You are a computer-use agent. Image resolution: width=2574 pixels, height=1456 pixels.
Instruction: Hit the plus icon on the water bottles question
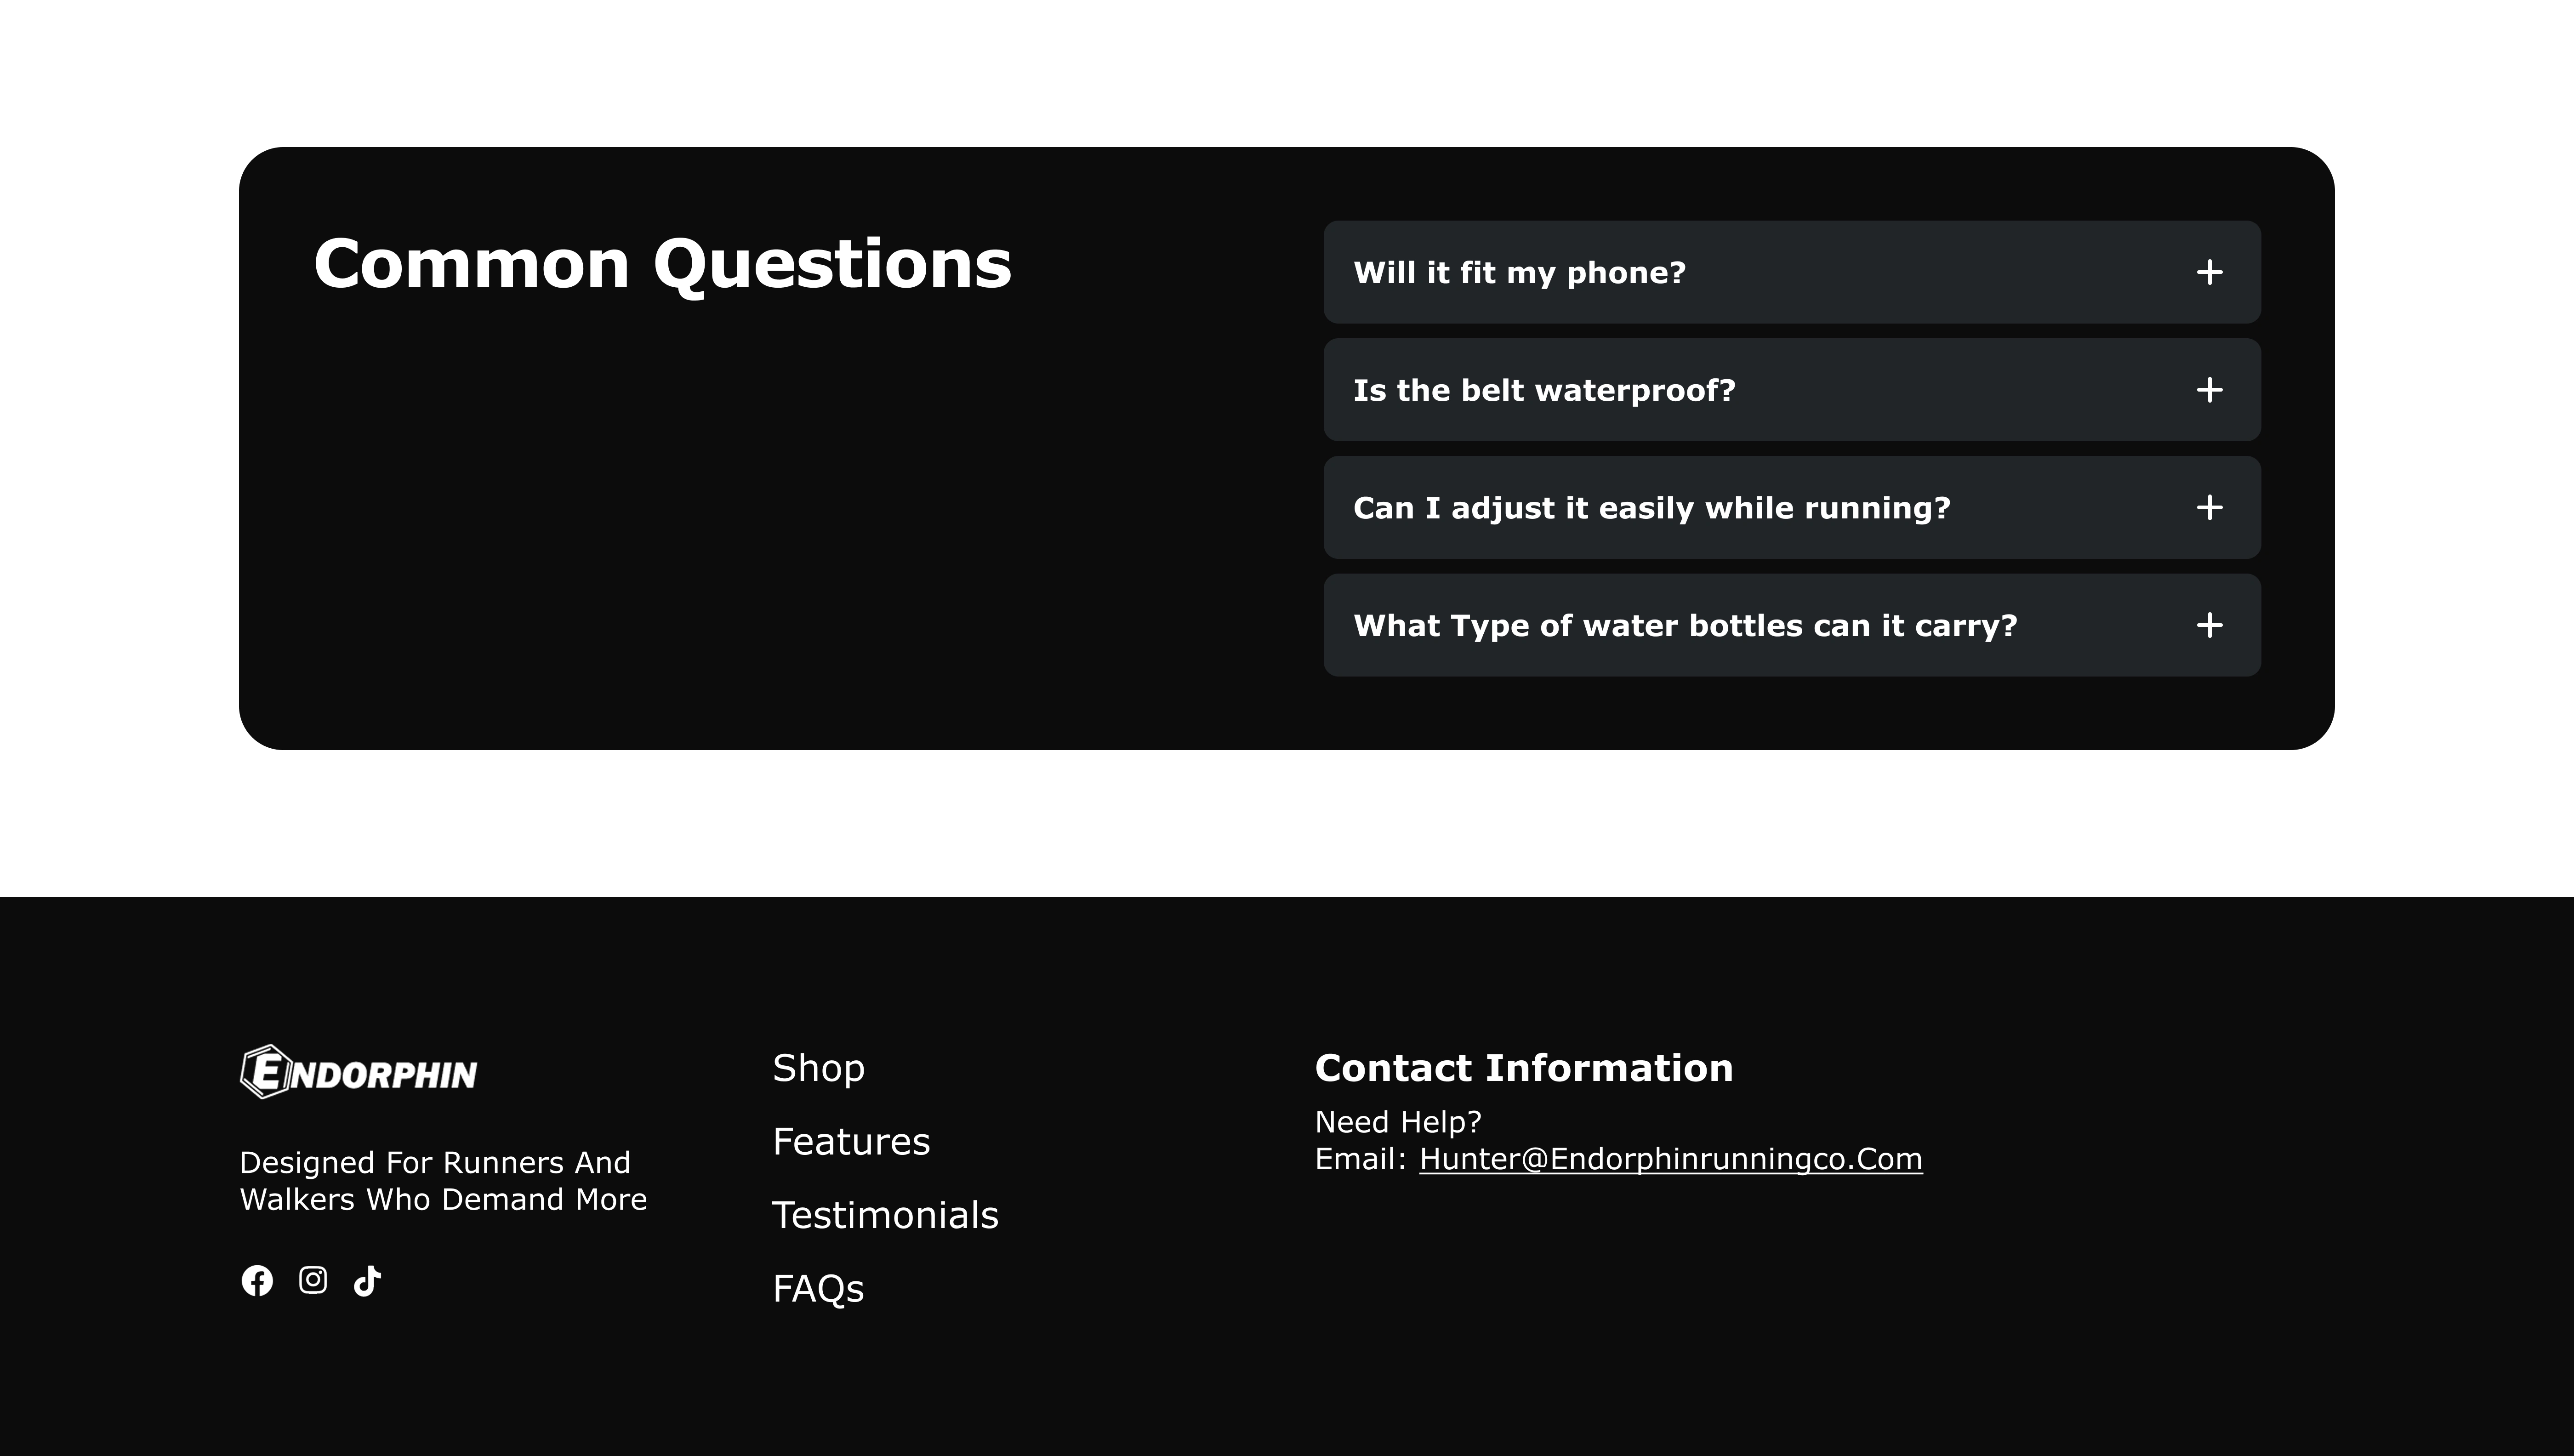(x=2209, y=625)
